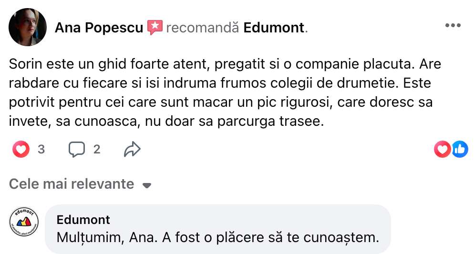Click the caret arrow beside 'Cele mai relevante'

147,185
